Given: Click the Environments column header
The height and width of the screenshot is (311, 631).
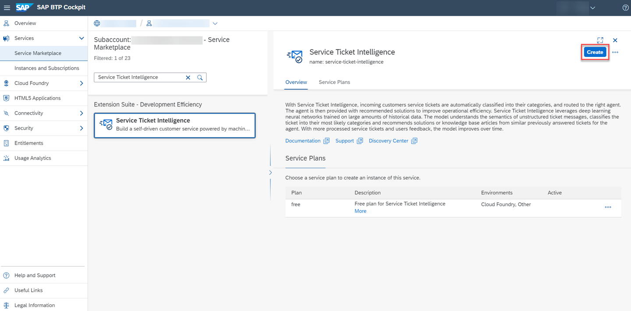Looking at the screenshot, I should point(497,193).
